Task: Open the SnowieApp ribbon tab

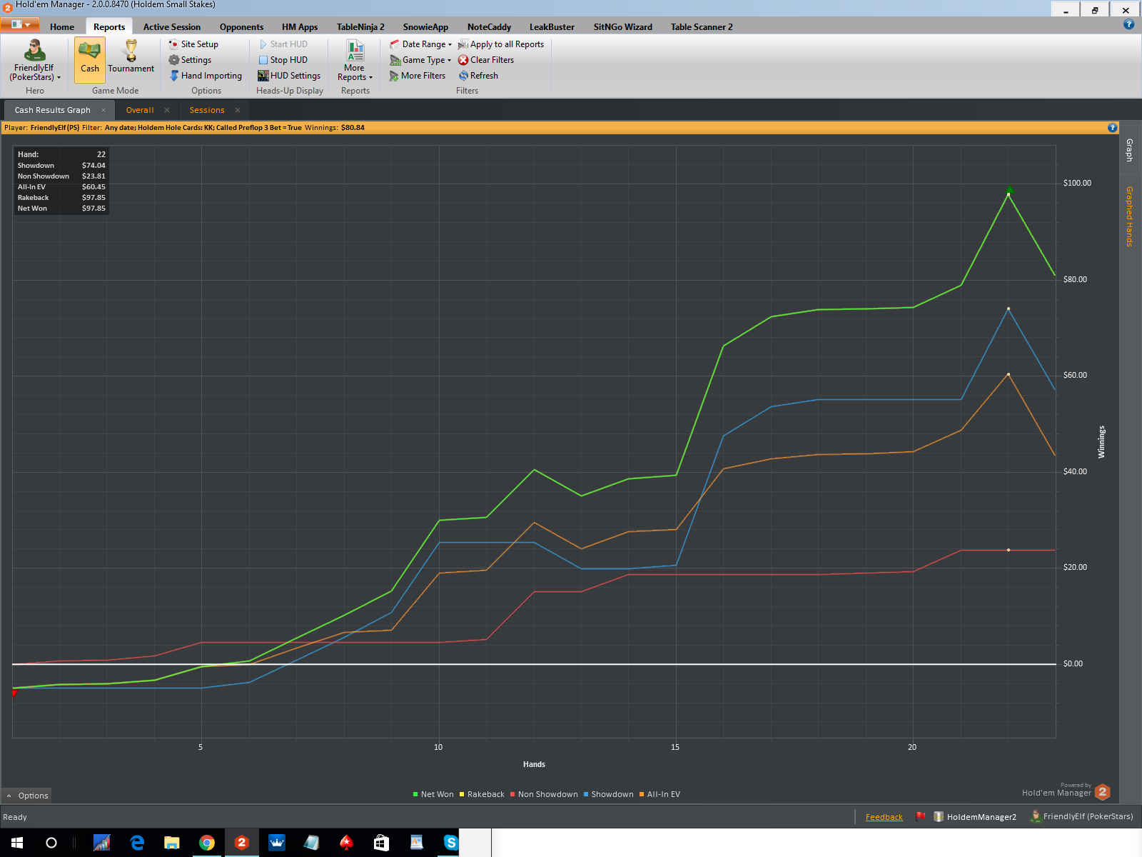Action: point(425,27)
